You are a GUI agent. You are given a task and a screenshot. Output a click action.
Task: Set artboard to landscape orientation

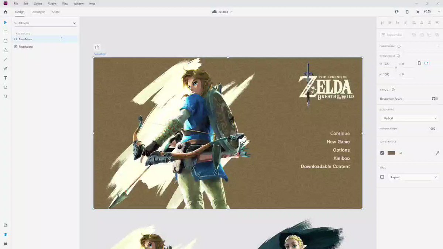426,63
